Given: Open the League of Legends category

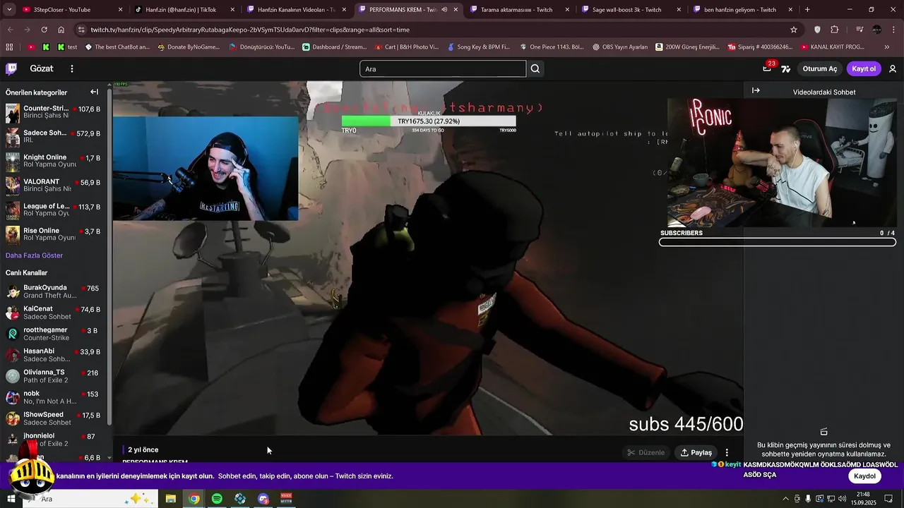Looking at the screenshot, I should (54, 210).
